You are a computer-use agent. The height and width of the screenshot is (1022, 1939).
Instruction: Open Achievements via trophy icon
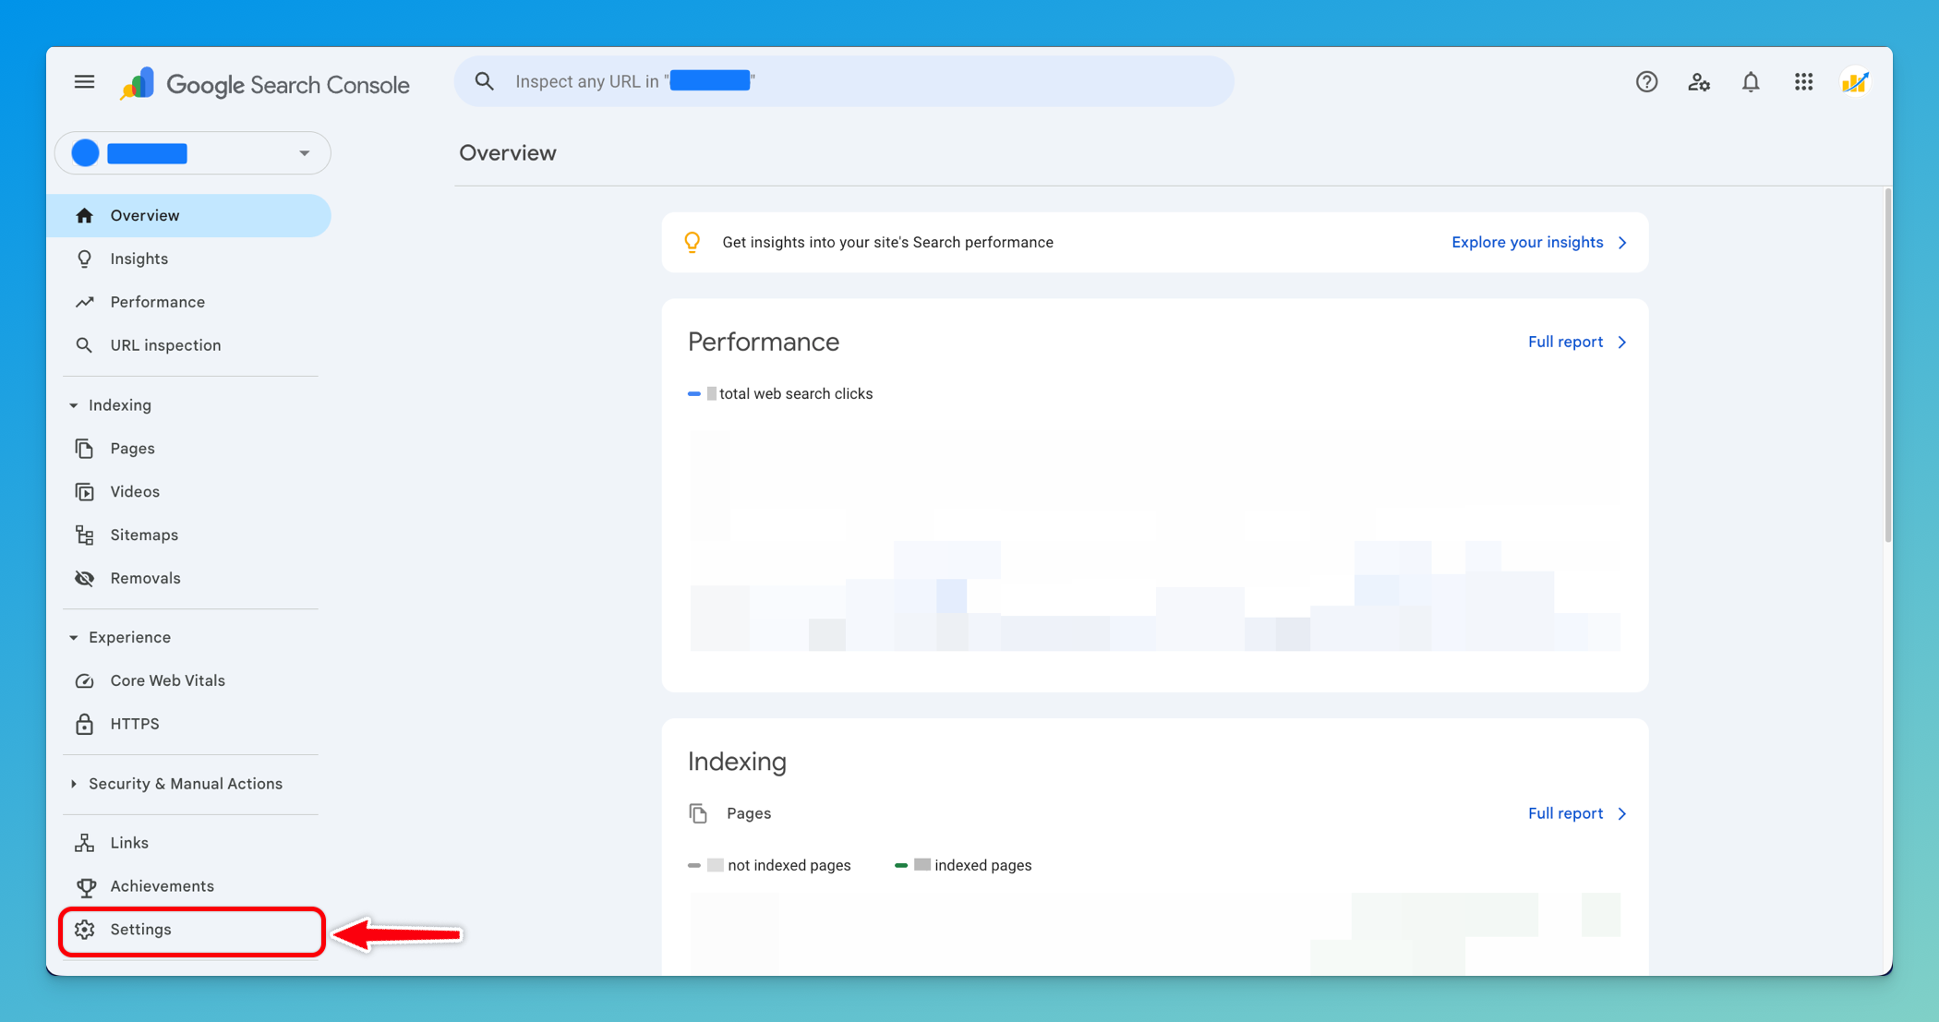pos(84,886)
